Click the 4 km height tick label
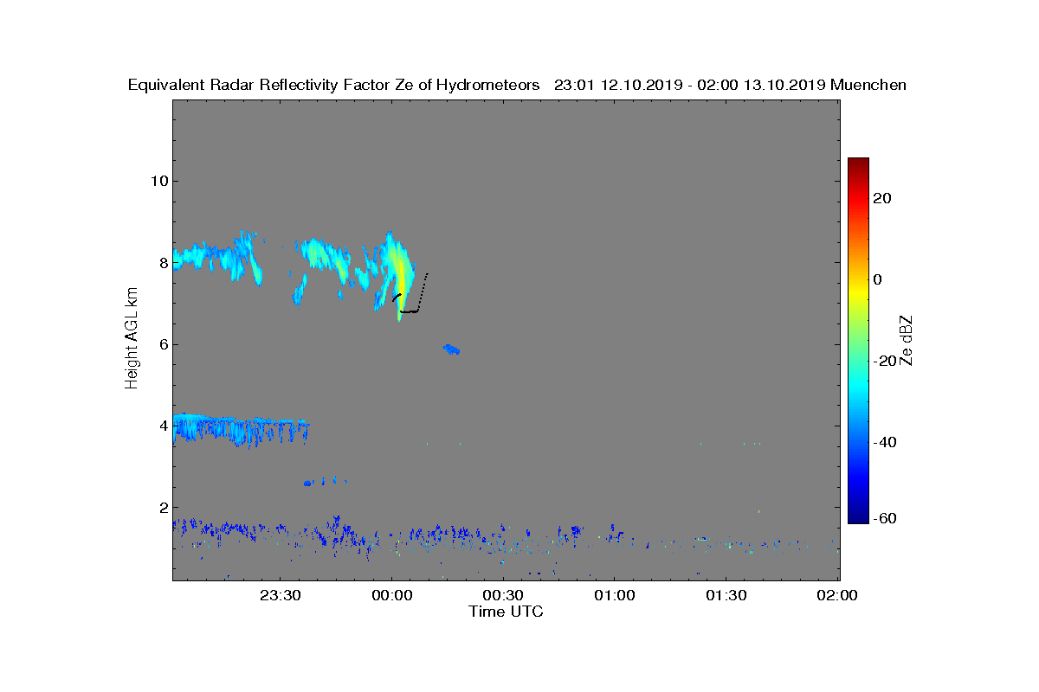This screenshot has width=1039, height=692. pyautogui.click(x=162, y=426)
